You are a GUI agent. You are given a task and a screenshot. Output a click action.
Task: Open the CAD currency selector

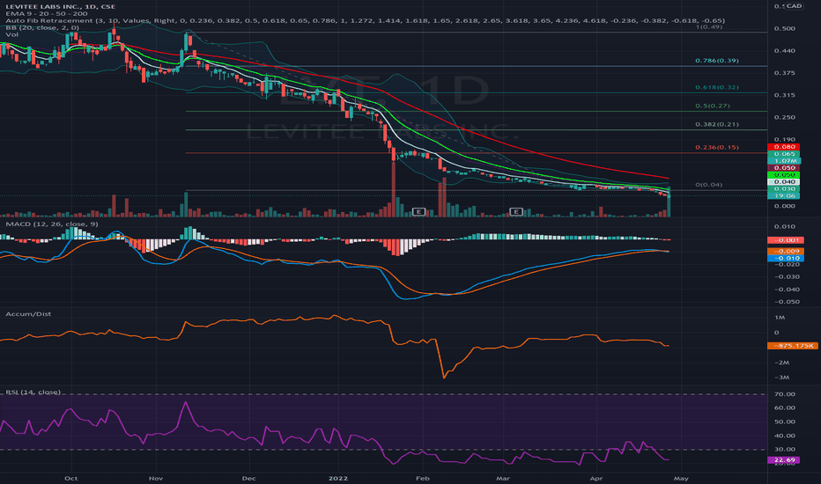click(x=794, y=6)
